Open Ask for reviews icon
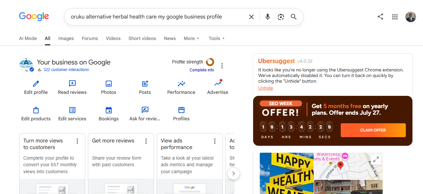The image size is (423, 194). pos(145,110)
